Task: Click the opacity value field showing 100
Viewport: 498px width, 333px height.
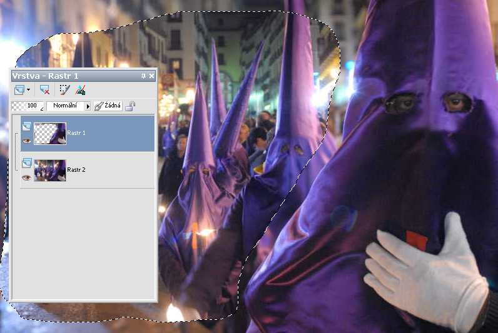Action: pos(28,106)
